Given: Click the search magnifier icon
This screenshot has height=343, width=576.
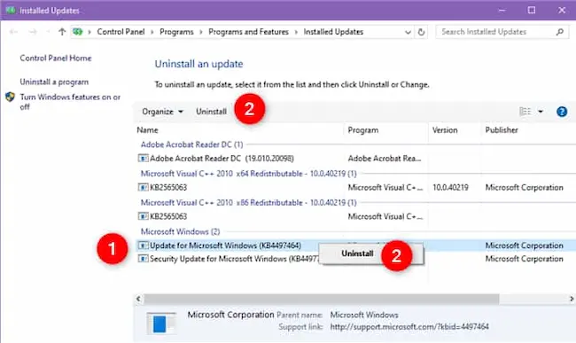Looking at the screenshot, I should pos(559,32).
